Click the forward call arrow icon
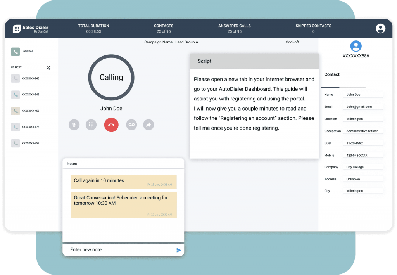This screenshot has width=397, height=275. [148, 125]
